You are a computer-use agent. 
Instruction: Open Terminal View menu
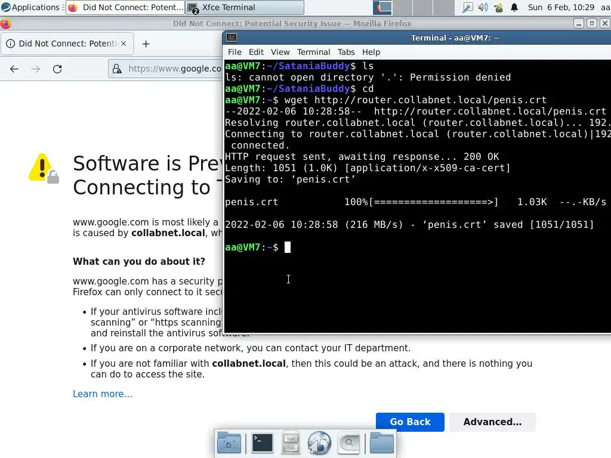coord(280,52)
